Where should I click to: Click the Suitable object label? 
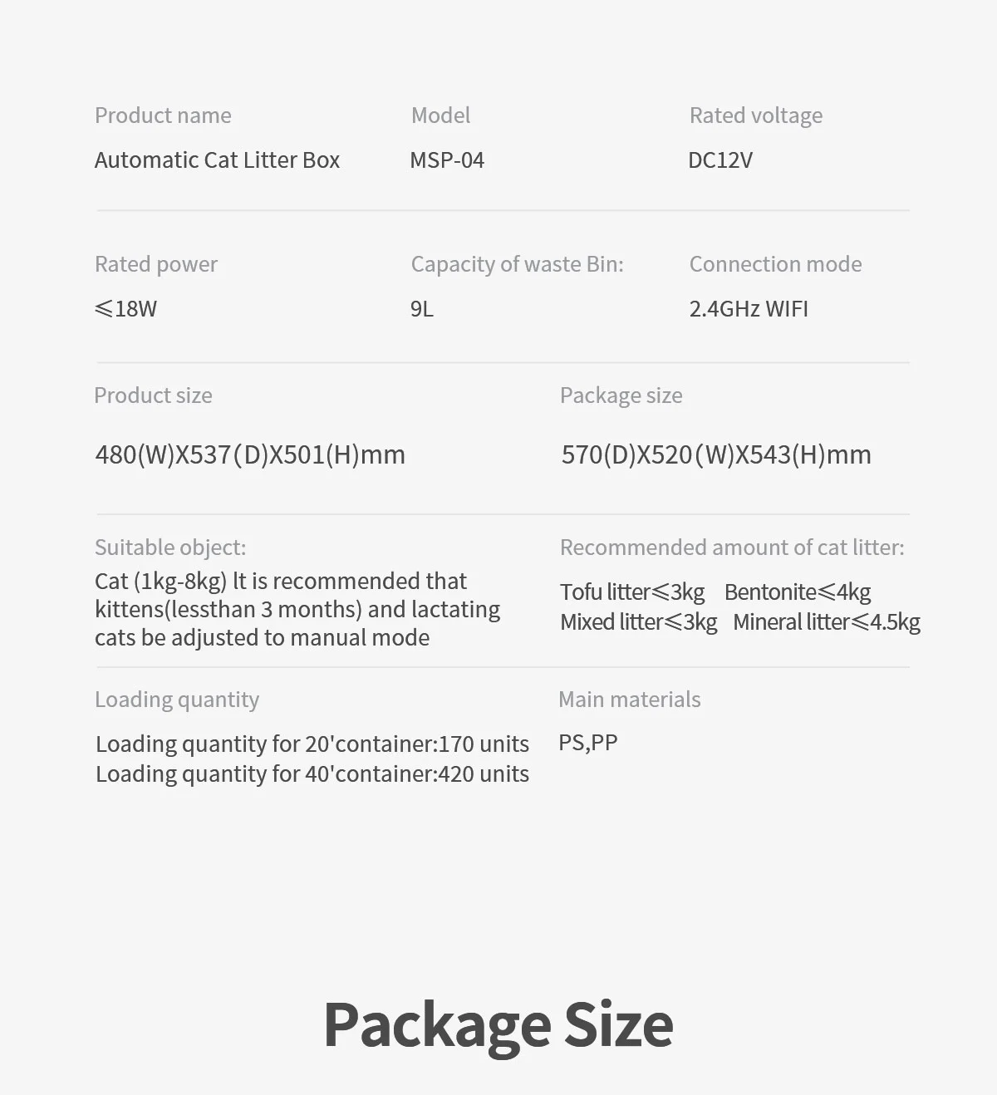[x=170, y=547]
